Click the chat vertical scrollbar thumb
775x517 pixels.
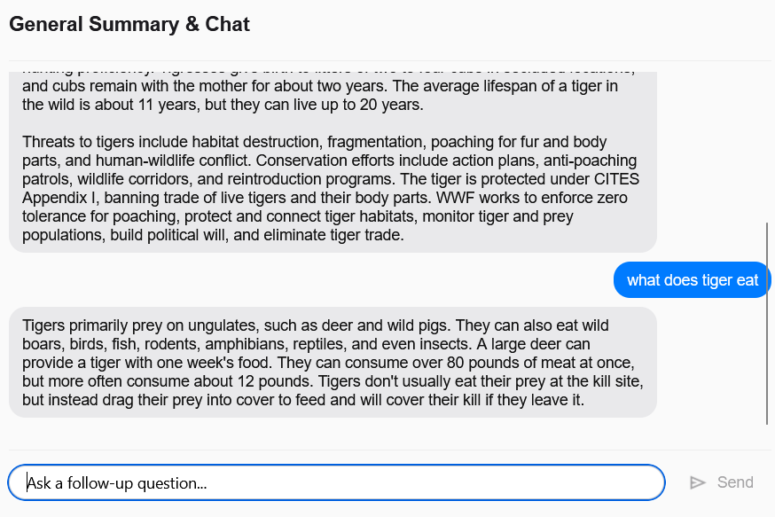tap(767, 324)
